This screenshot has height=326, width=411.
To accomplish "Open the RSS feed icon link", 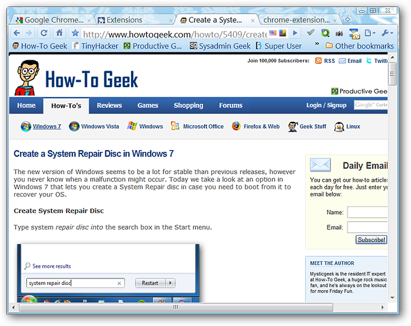I will coord(319,61).
